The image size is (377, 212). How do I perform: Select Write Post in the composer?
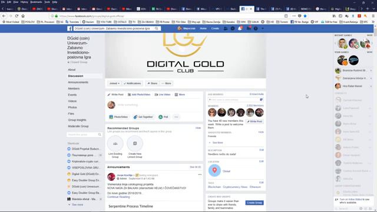pyautogui.click(x=115, y=95)
